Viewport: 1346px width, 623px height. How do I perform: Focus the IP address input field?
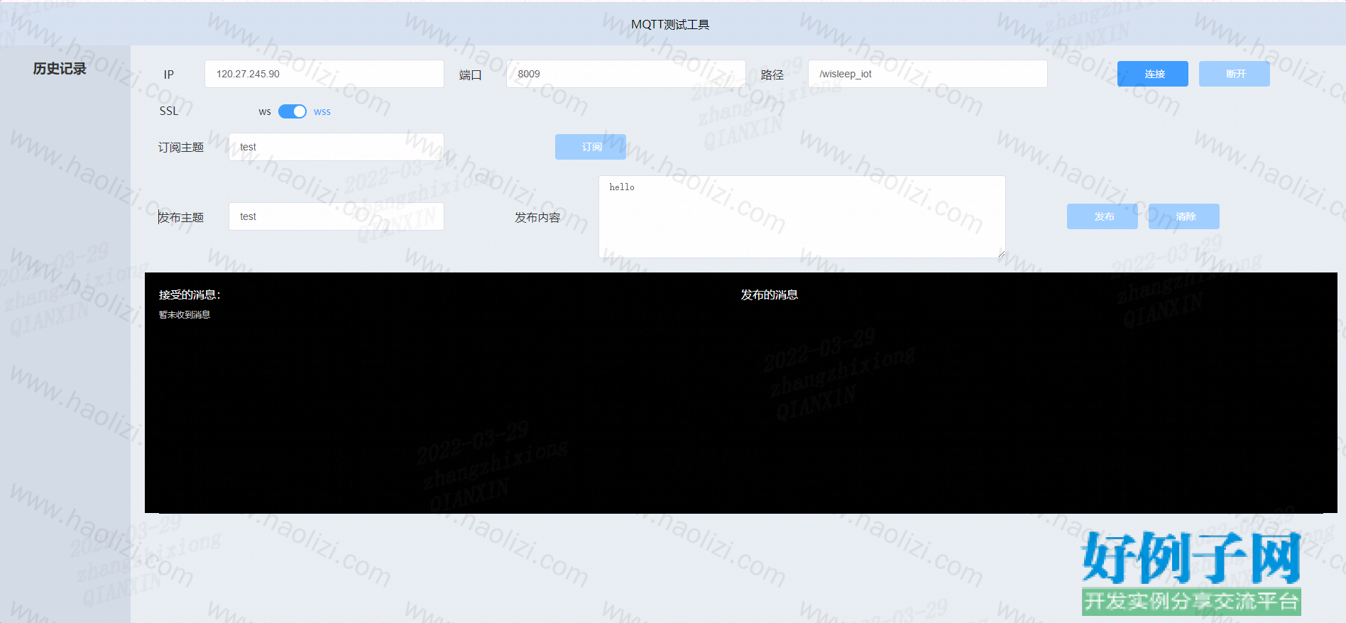click(324, 74)
